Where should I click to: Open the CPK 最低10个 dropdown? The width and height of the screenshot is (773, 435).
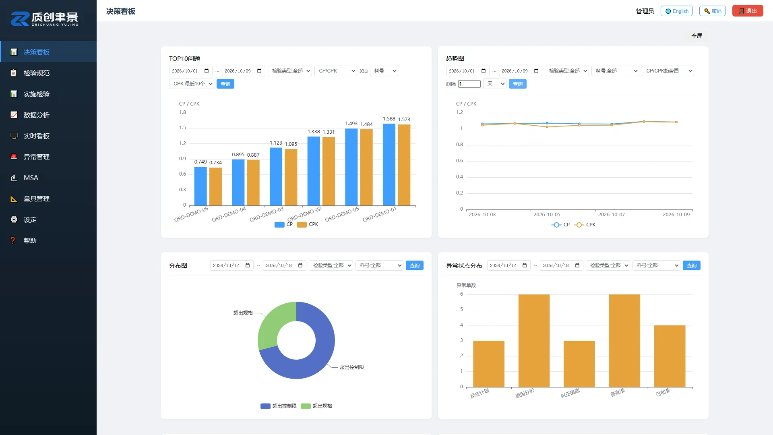pos(192,84)
